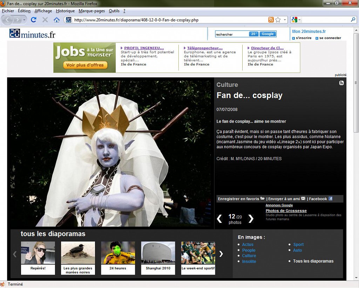Open the Affichage menu
The width and height of the screenshot is (359, 288).
point(43,11)
